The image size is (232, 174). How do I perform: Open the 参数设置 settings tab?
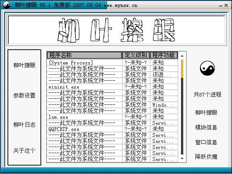[24, 95]
